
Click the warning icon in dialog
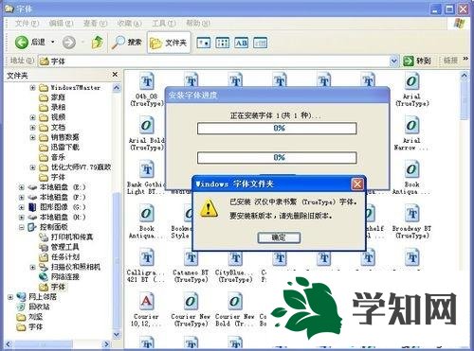tap(209, 208)
